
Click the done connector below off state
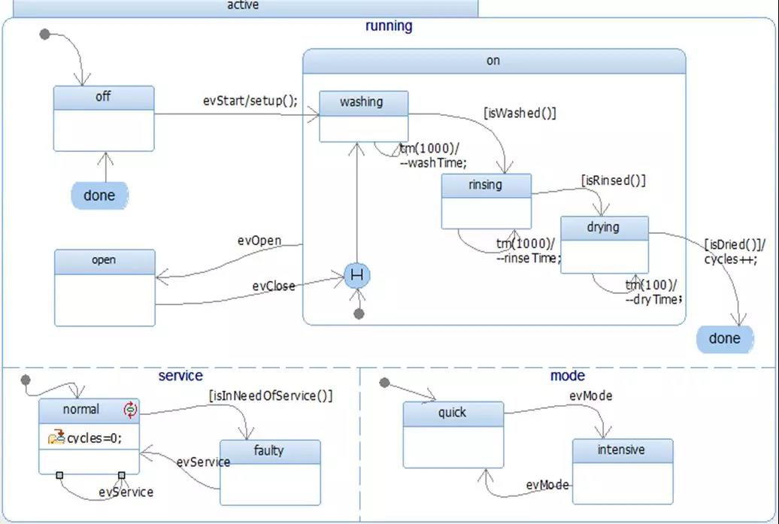point(100,195)
